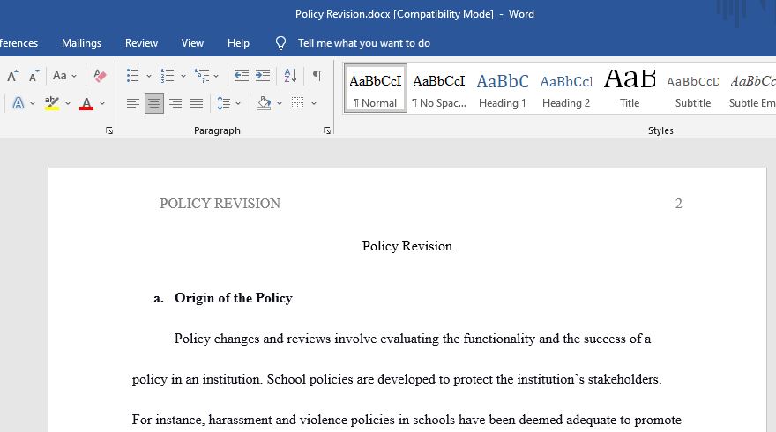Toggle center alignment
The width and height of the screenshot is (776, 432).
[154, 103]
